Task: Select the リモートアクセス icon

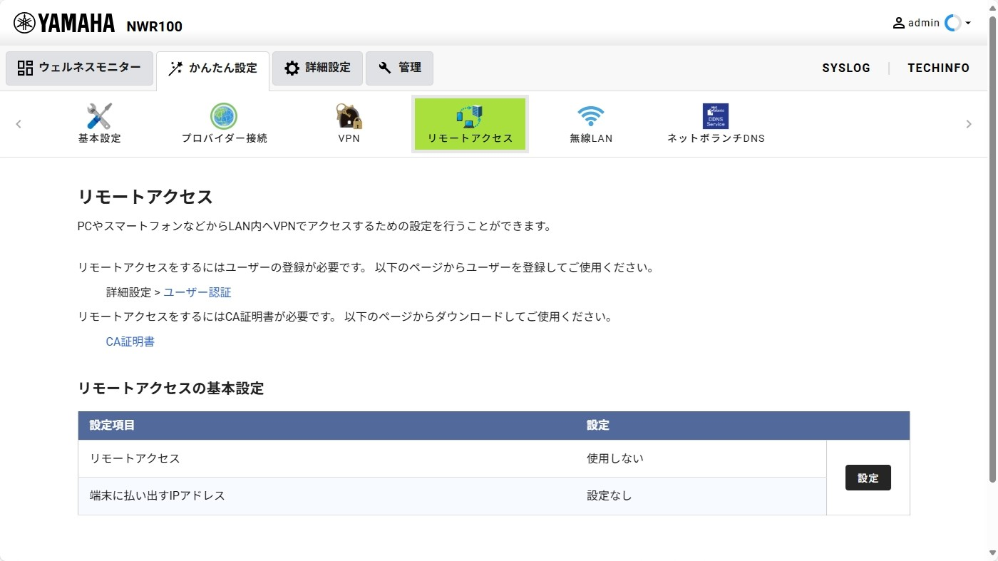Action: (470, 115)
